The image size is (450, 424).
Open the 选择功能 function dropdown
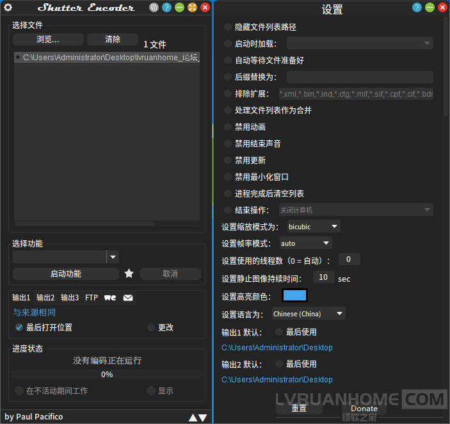pyautogui.click(x=113, y=257)
